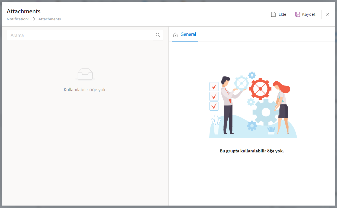337x208 pixels.
Task: Click the middle checkmark box in illustration
Action: pyautogui.click(x=214, y=96)
